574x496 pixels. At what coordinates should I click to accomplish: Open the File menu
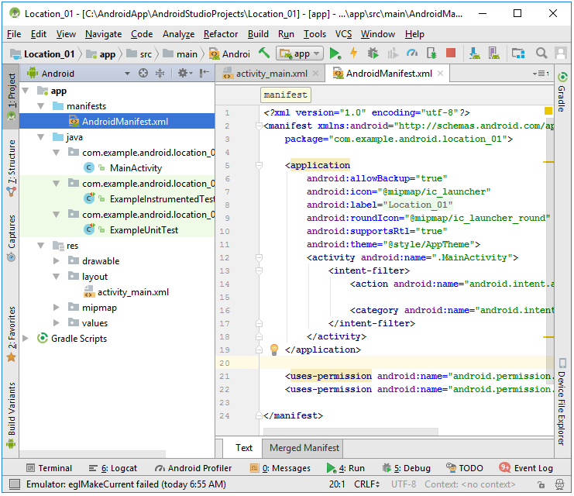(x=14, y=34)
